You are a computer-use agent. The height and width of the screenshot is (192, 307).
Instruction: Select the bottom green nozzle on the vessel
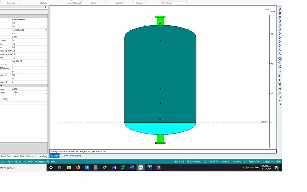coord(160,139)
